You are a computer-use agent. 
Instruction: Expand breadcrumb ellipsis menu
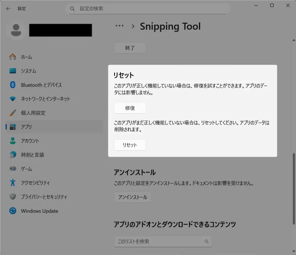pyautogui.click(x=119, y=26)
